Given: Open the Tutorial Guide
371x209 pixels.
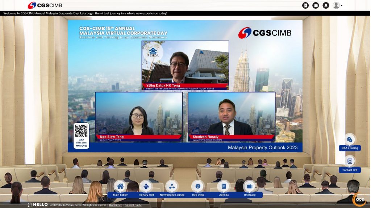Looking at the screenshot, I should pyautogui.click(x=133, y=204).
